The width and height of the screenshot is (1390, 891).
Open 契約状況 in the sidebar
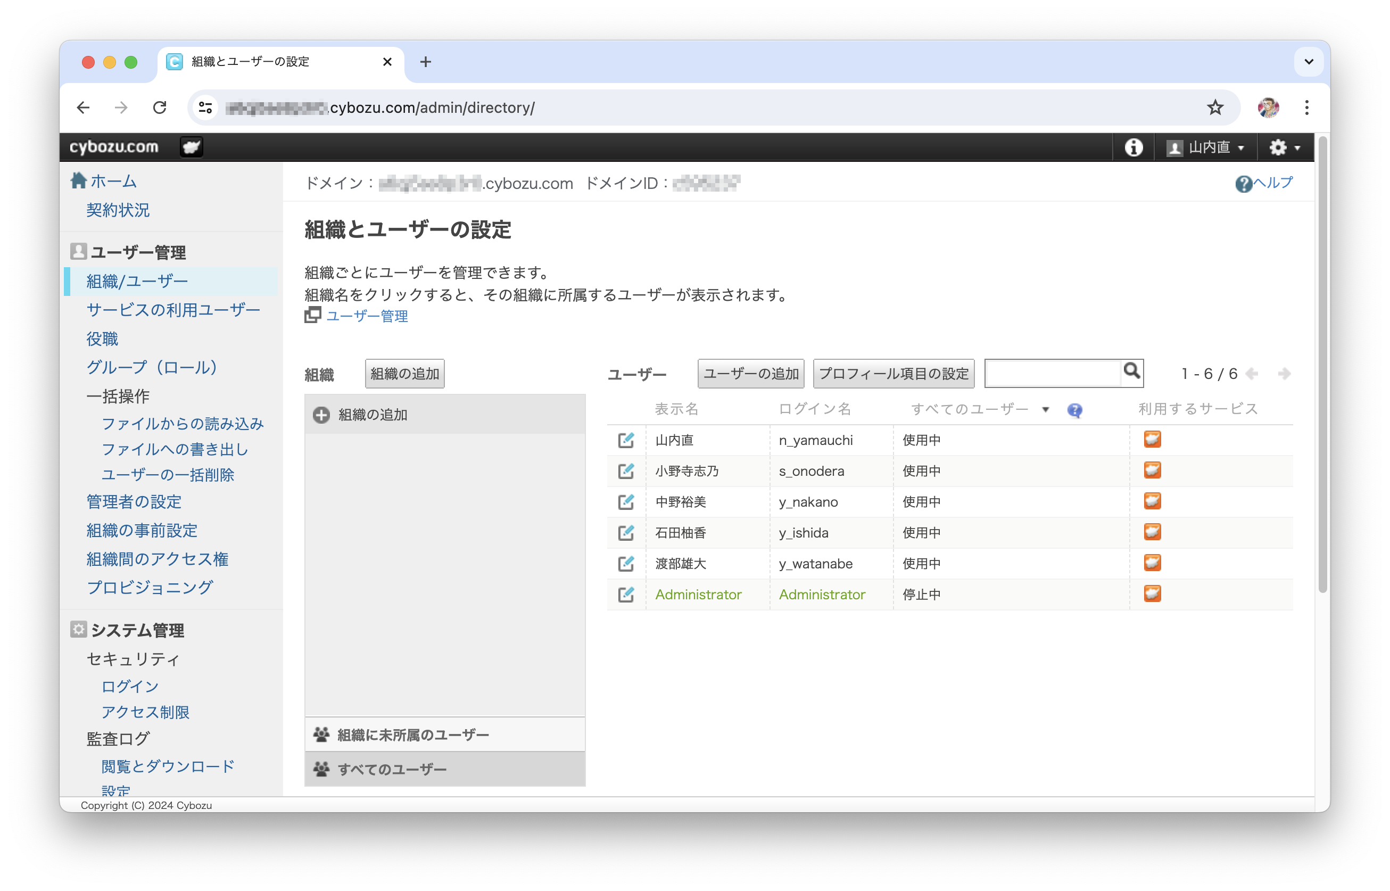[118, 210]
